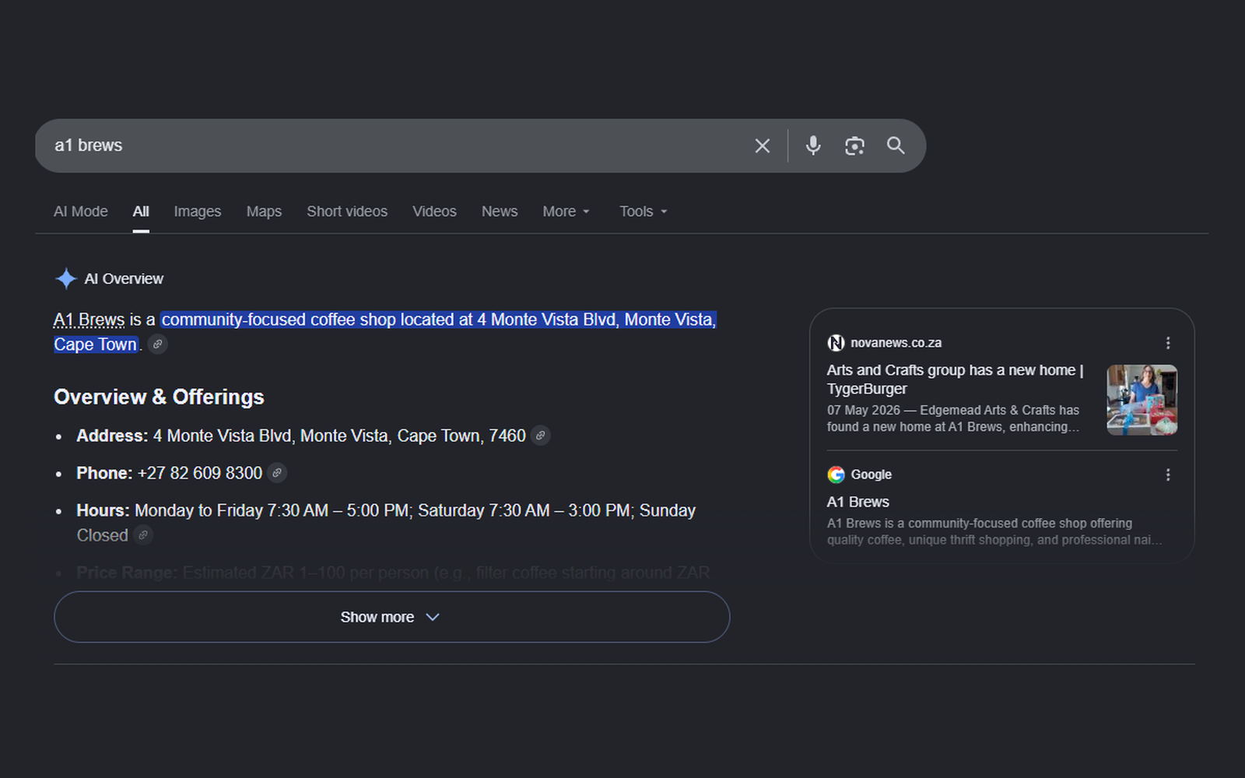The width and height of the screenshot is (1245, 778).
Task: Click the Overview & Offerings heading
Action: [x=159, y=397]
